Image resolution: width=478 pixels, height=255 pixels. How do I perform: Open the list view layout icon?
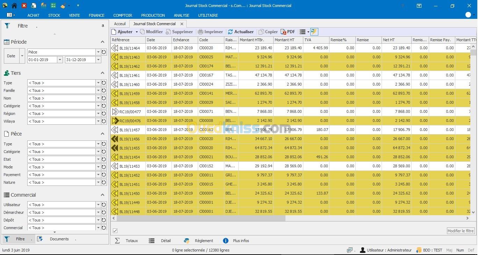[x=303, y=32]
